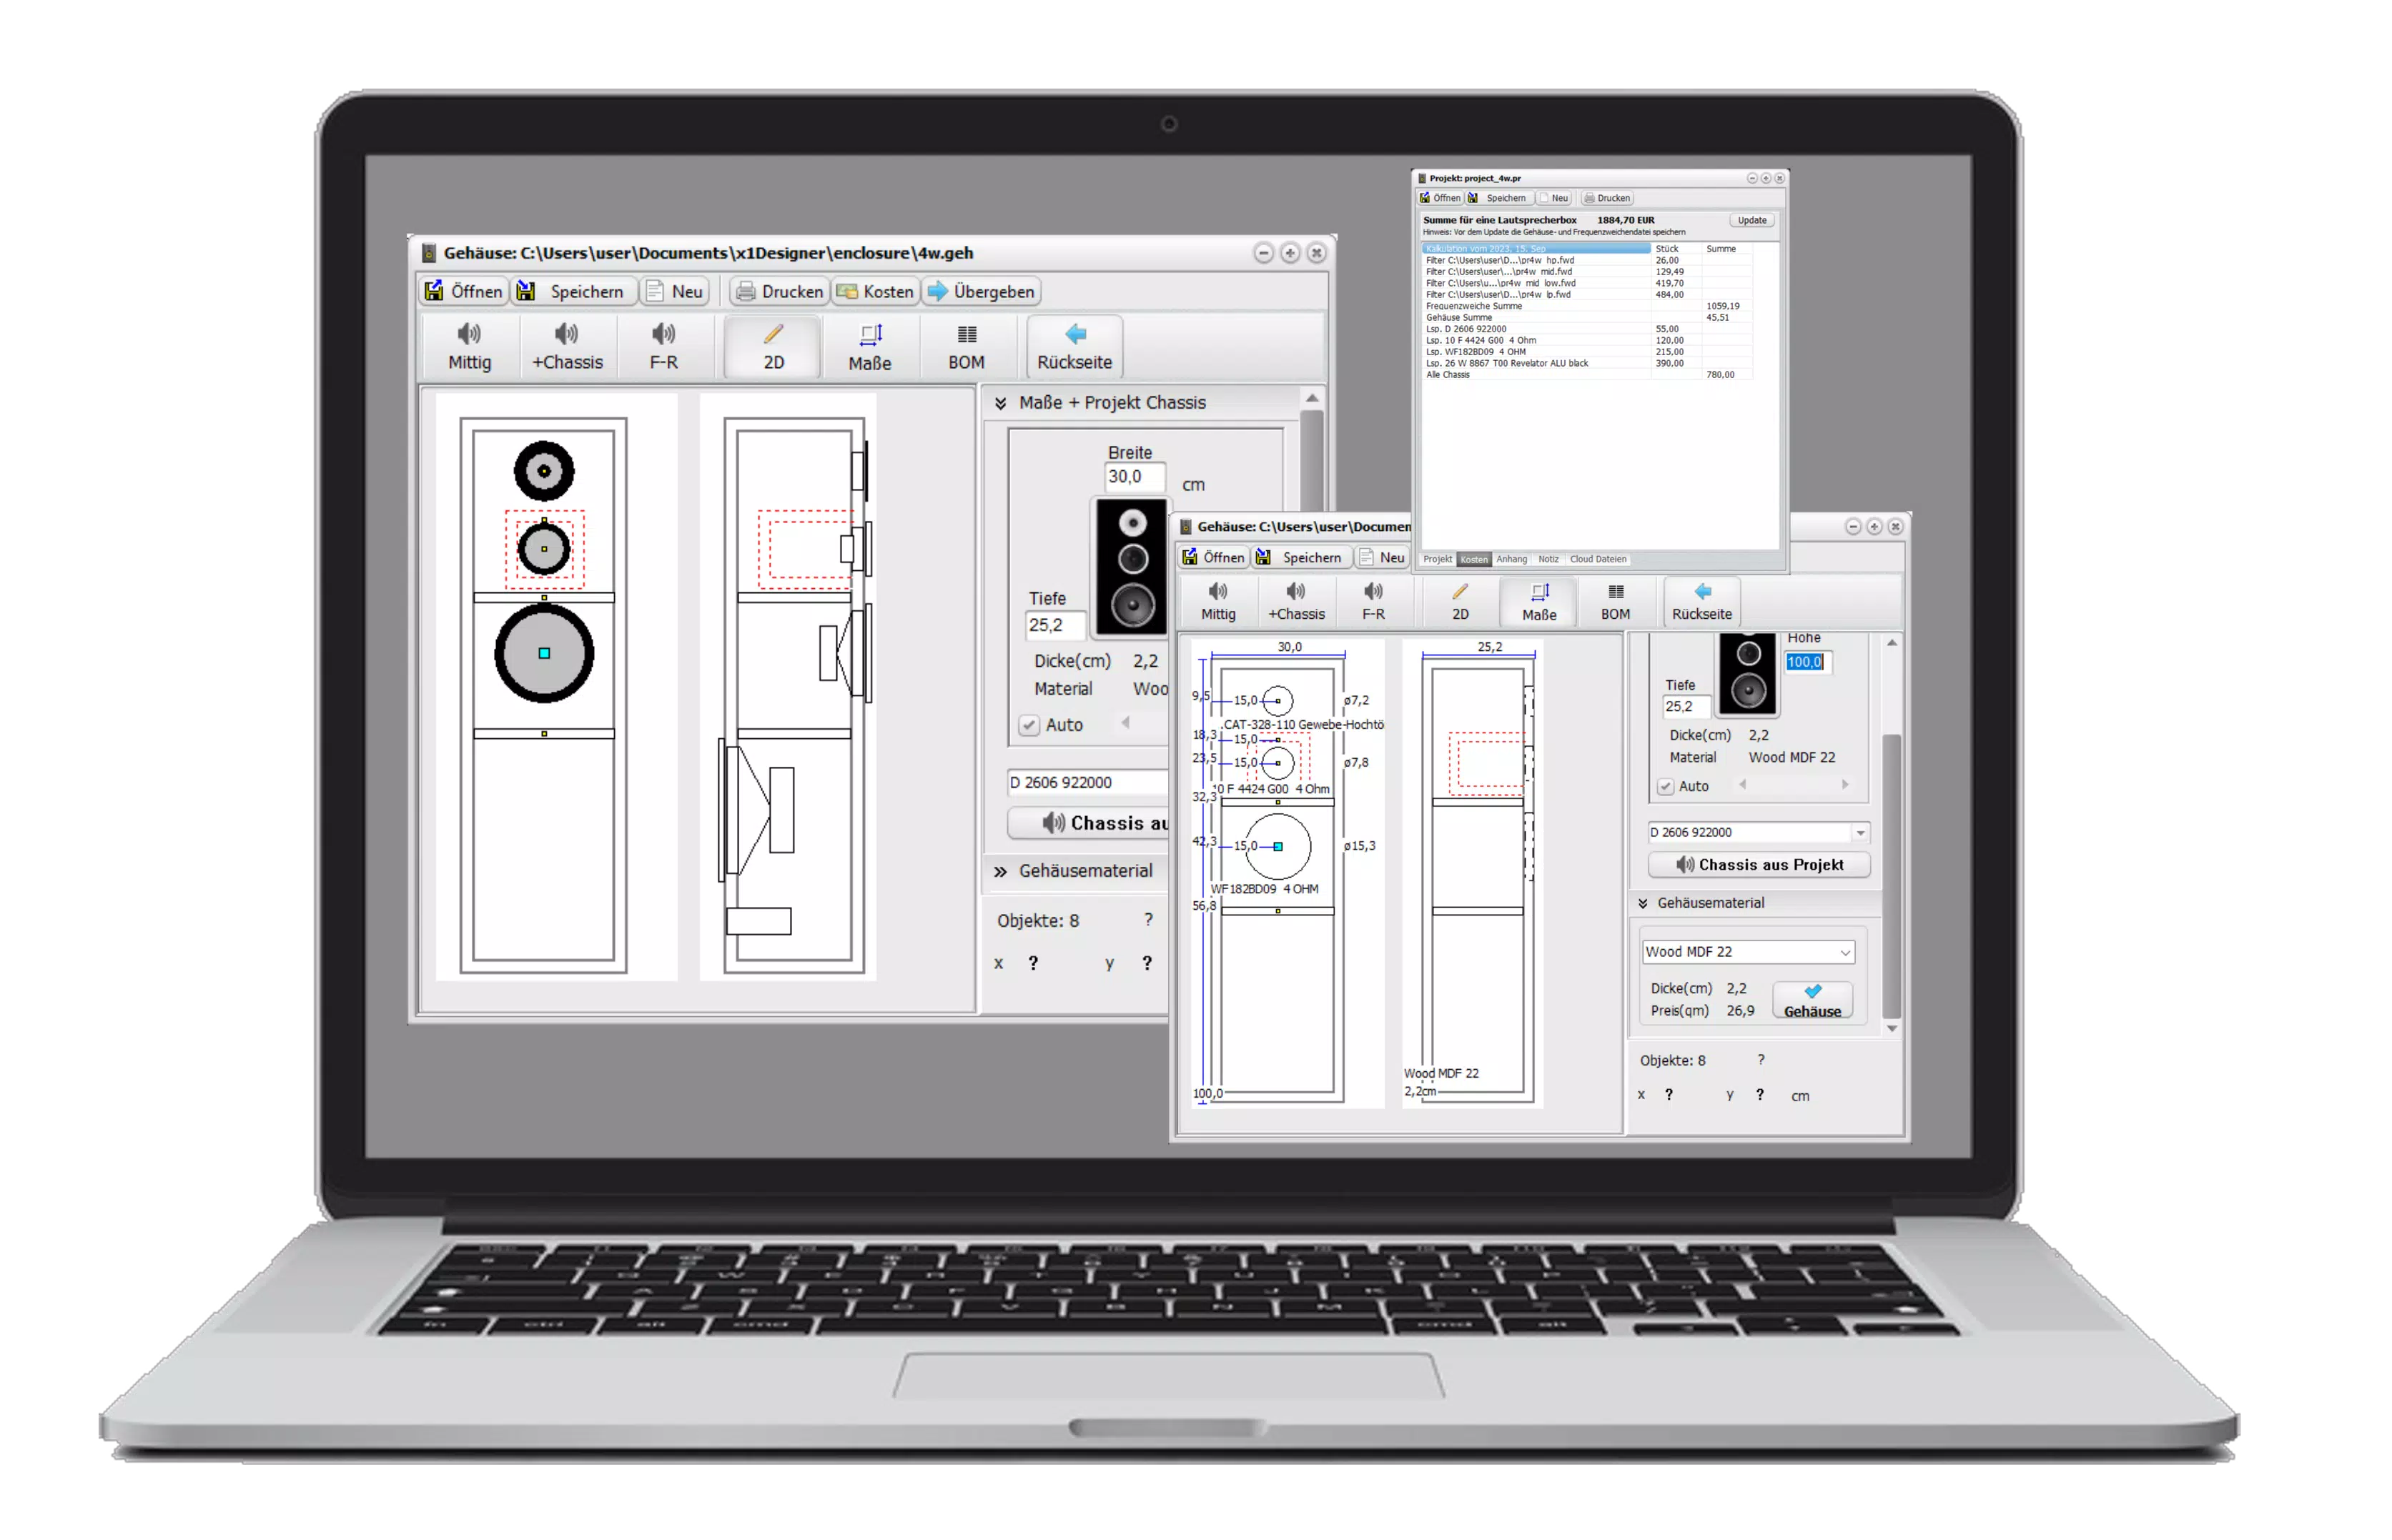
Task: Click the Höhe field showing 100,0
Action: tap(1808, 661)
